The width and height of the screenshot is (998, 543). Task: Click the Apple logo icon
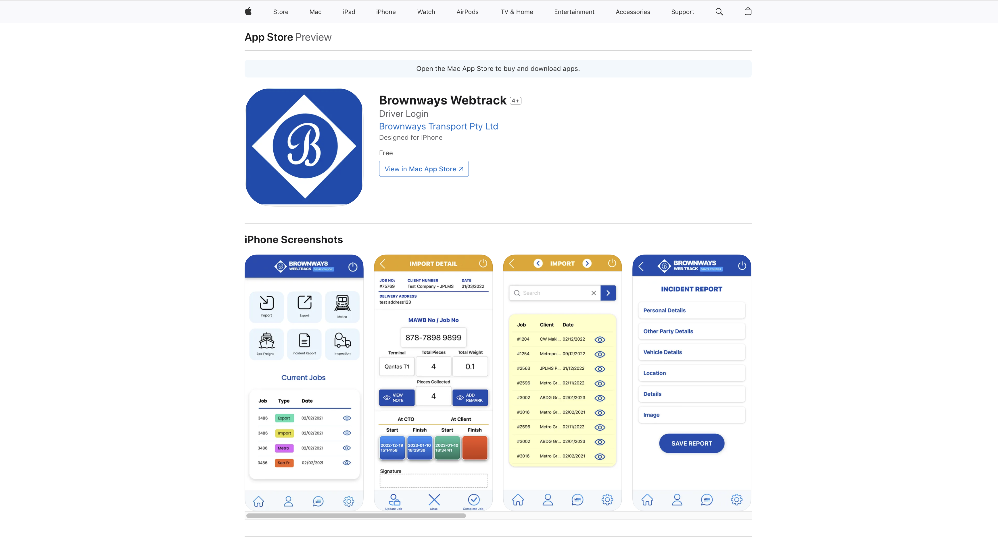tap(248, 11)
